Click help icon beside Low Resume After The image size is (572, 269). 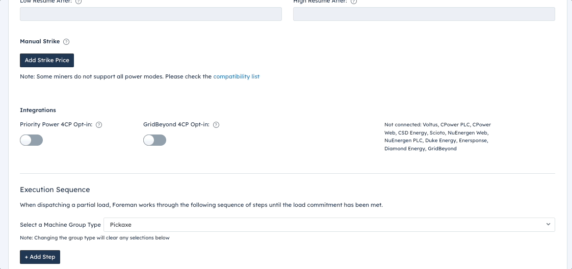click(x=79, y=2)
